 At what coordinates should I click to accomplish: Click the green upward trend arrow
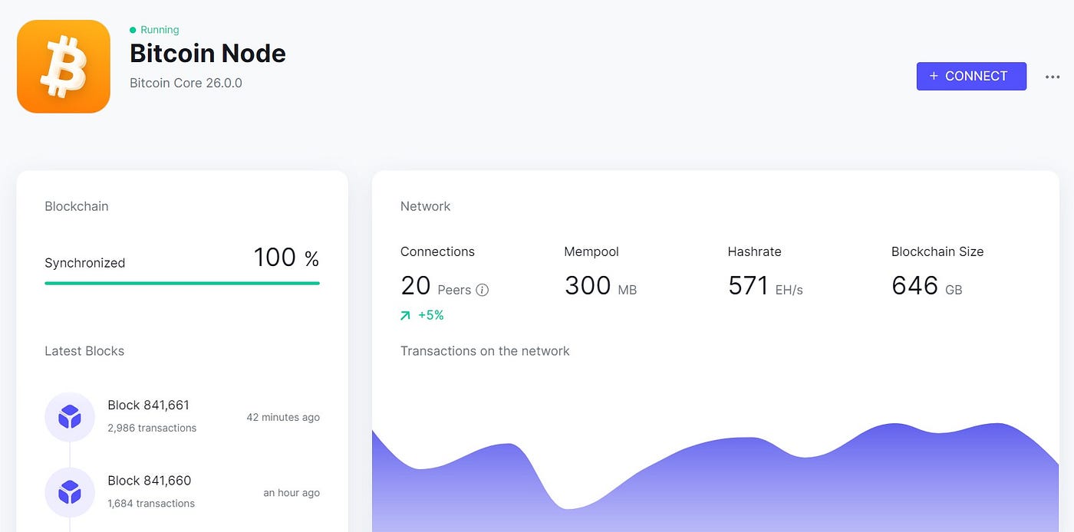[405, 315]
